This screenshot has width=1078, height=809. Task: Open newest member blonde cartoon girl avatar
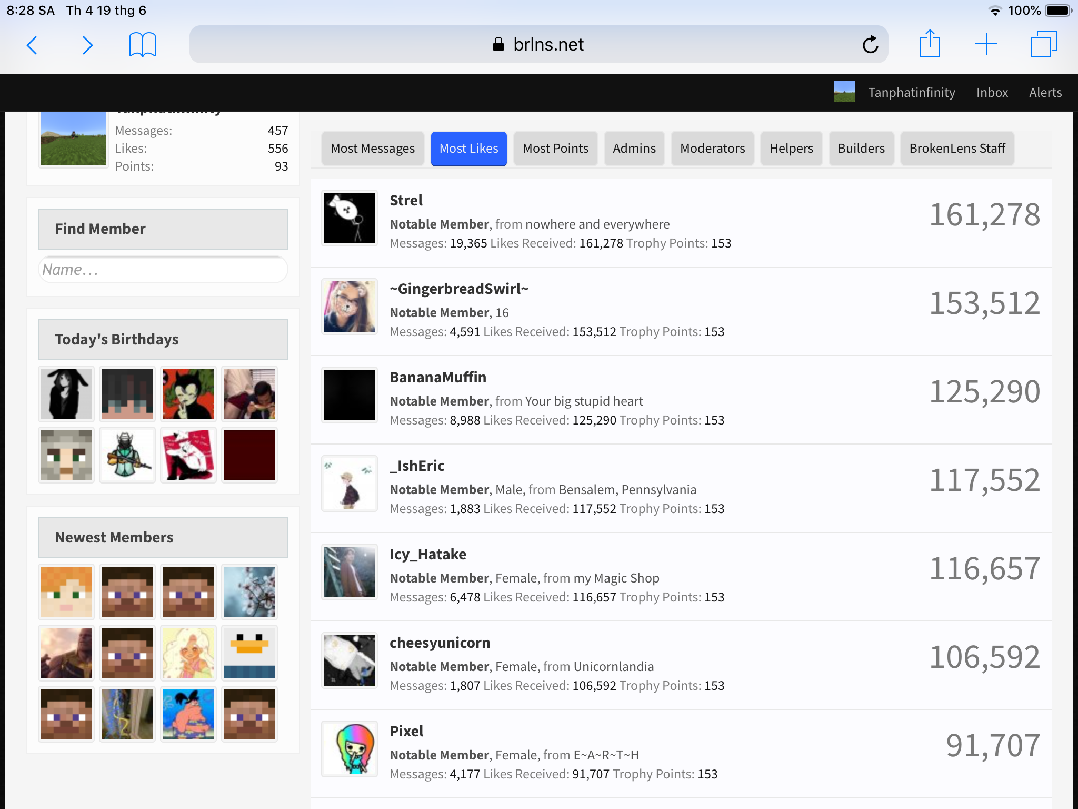(188, 653)
